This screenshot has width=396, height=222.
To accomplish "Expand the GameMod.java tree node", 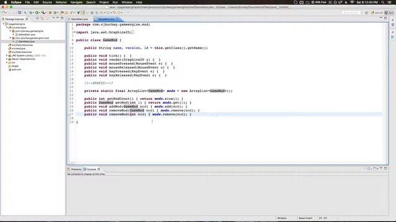I will click(x=14, y=41).
